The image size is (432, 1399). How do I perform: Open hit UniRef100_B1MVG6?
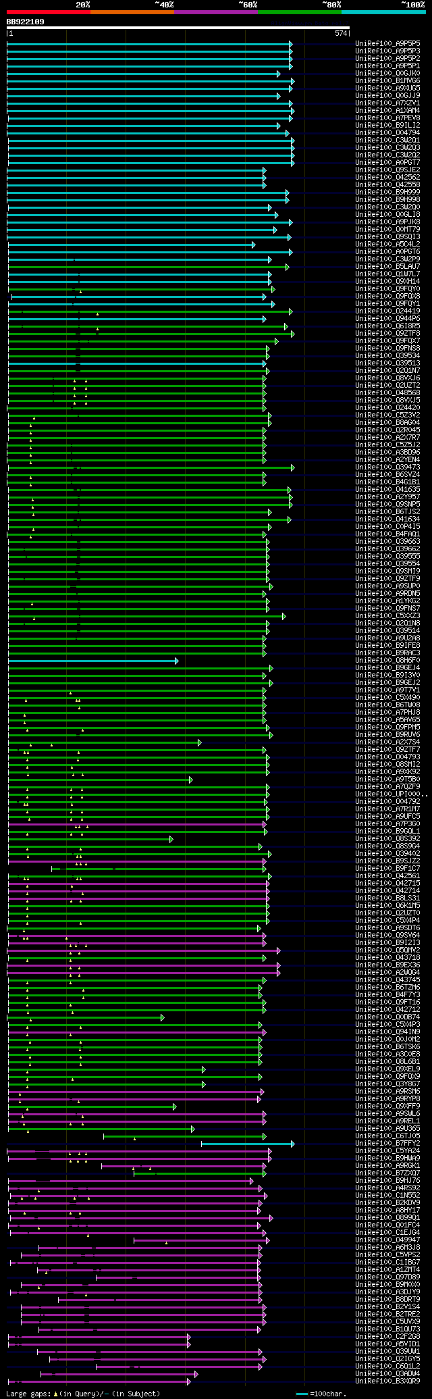387,80
